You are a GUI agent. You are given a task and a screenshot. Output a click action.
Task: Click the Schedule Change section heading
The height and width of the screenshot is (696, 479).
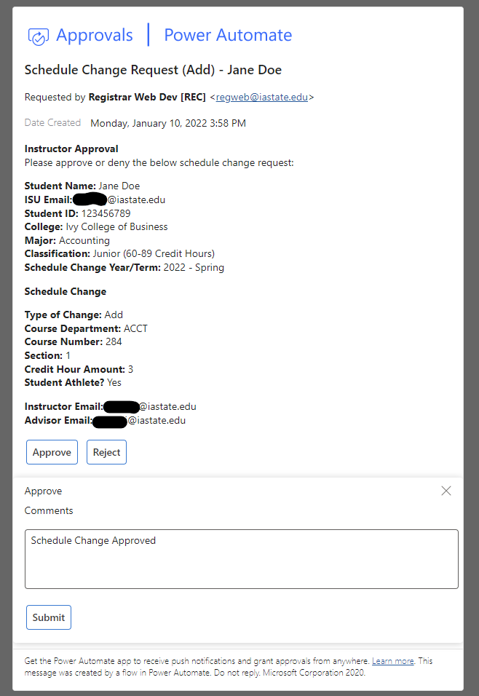click(x=66, y=292)
